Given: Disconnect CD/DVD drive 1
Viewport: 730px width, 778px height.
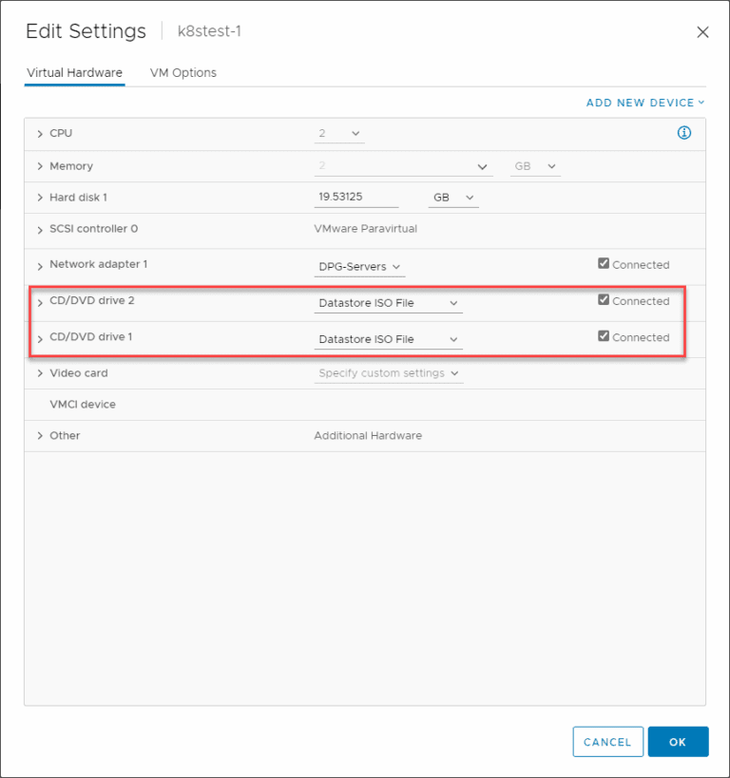Looking at the screenshot, I should click(603, 335).
